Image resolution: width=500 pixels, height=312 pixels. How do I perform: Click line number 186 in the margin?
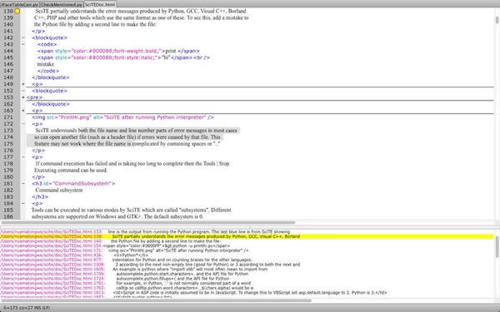8,216
